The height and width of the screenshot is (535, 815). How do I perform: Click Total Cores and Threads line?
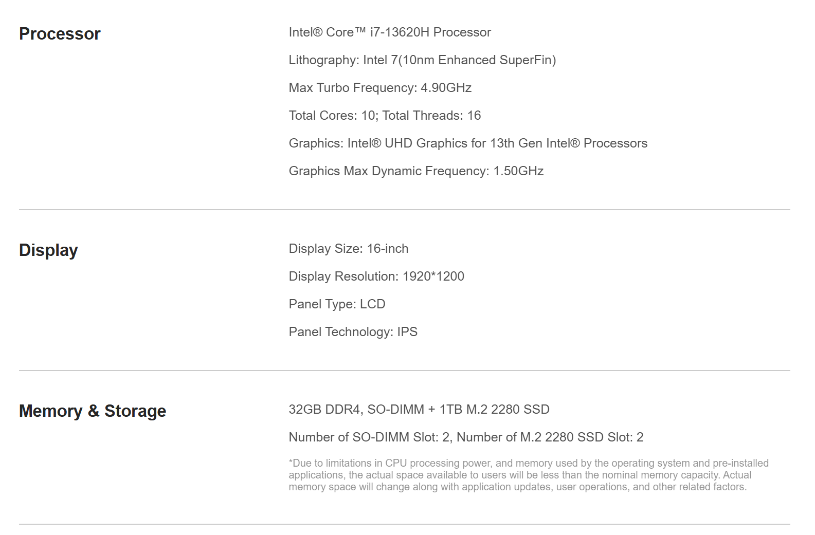coord(385,116)
